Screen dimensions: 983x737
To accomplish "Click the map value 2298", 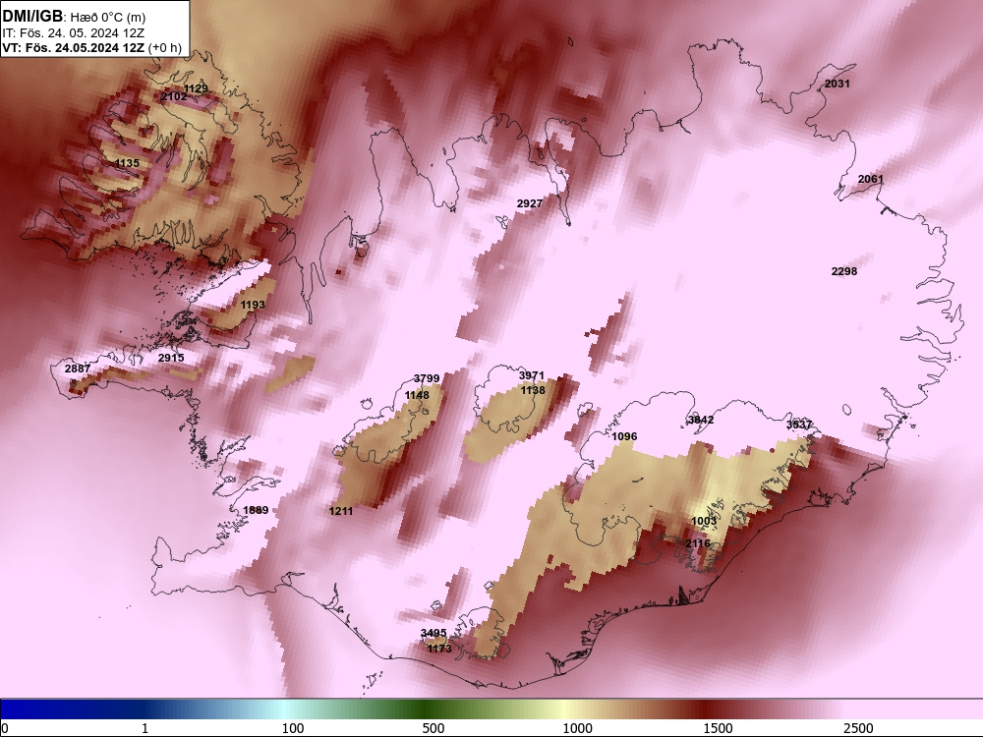I will pos(843,271).
